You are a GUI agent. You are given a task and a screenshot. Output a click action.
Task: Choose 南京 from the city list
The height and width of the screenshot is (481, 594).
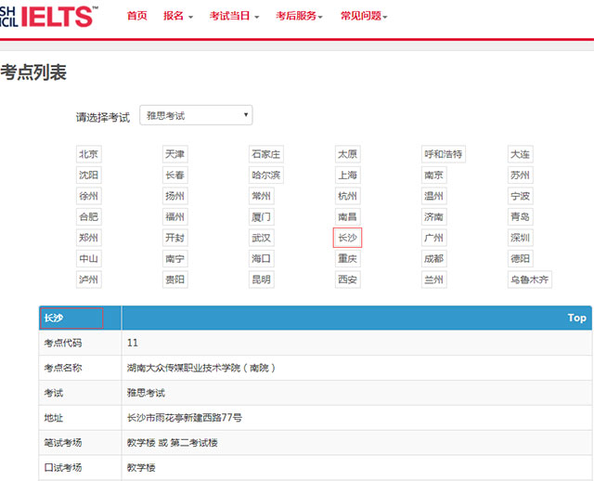[x=433, y=175]
